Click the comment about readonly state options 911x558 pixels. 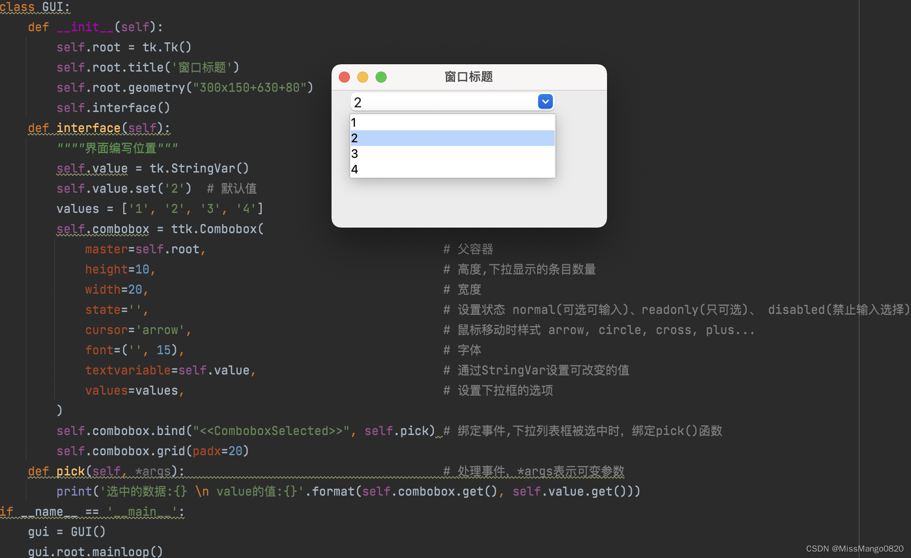pyautogui.click(x=676, y=310)
